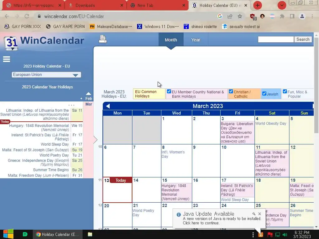Open Summer Time Begins sidebar link

pos(51,170)
